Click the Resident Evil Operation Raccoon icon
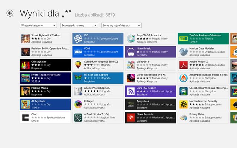237x148 pixels. 26,52
